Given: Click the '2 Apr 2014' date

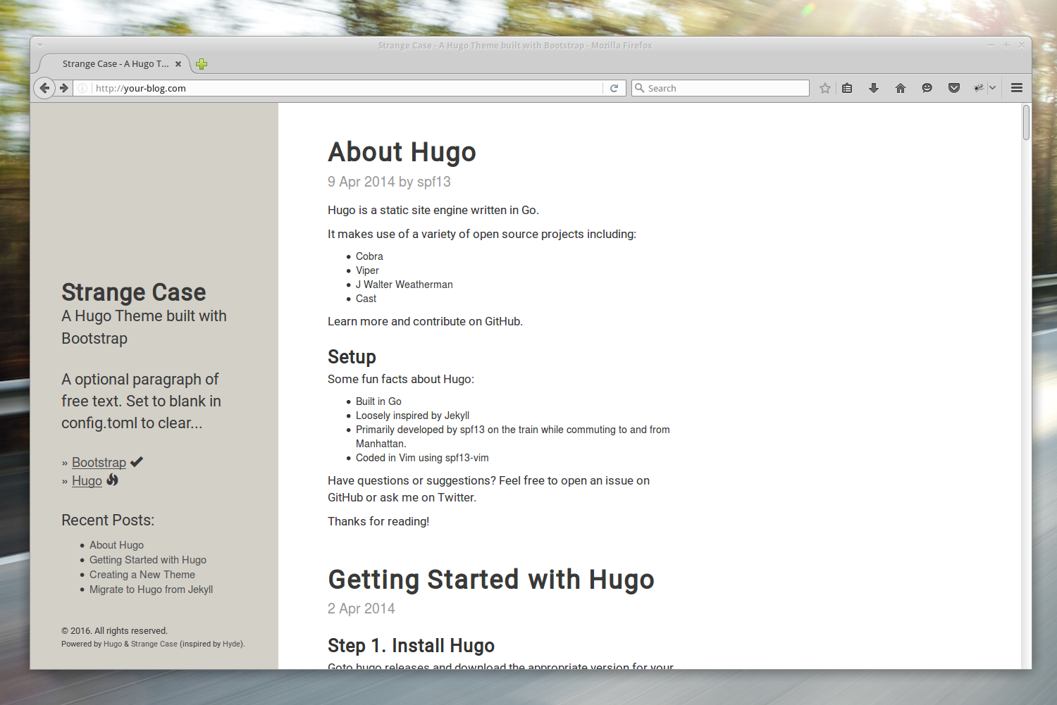Looking at the screenshot, I should click(x=361, y=609).
